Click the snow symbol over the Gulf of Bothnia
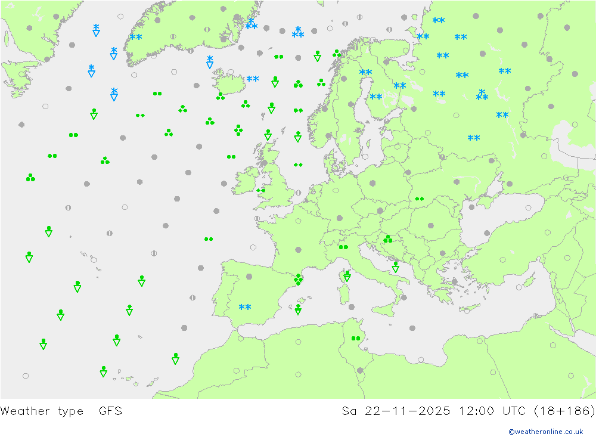 click(365, 72)
